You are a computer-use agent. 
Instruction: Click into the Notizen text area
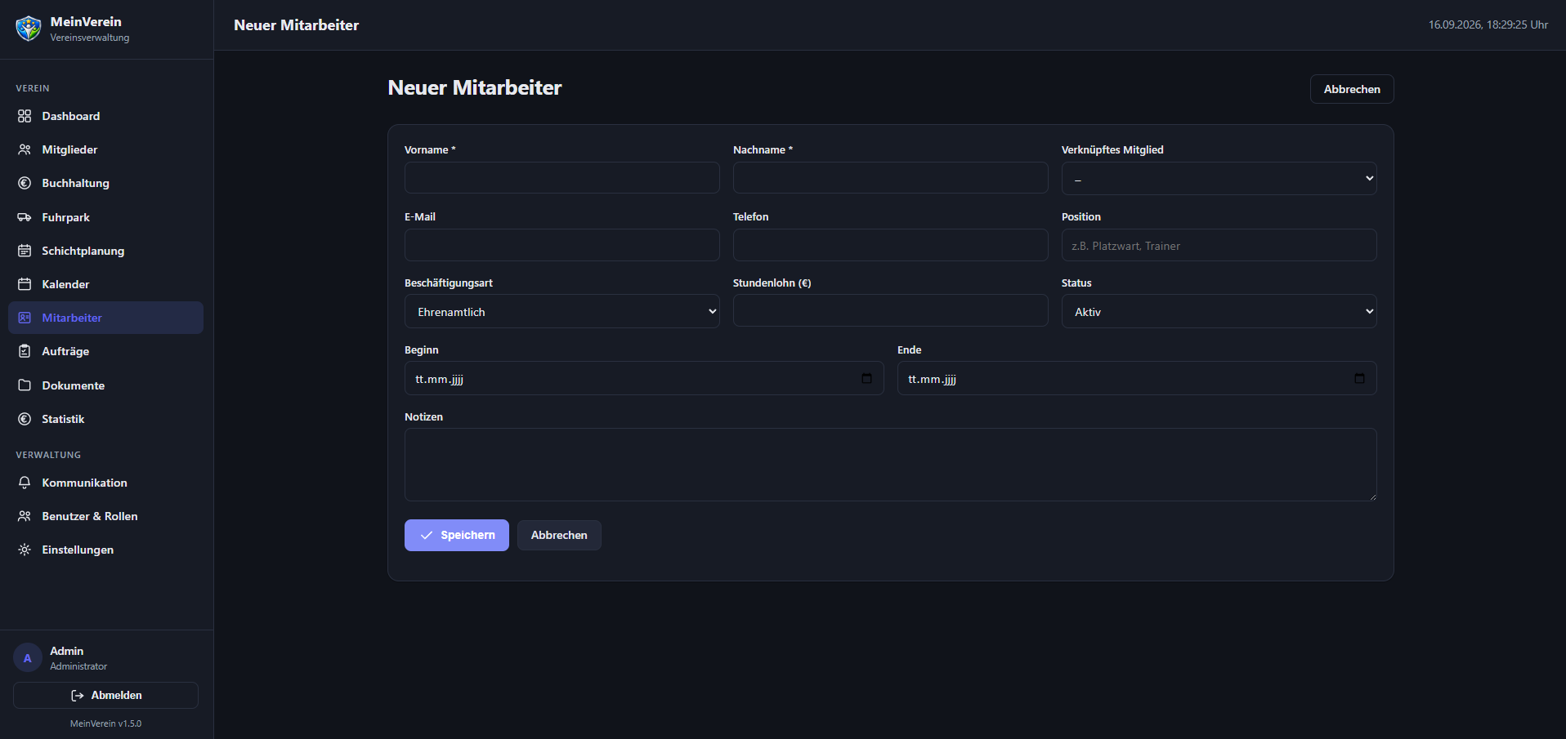[890, 465]
